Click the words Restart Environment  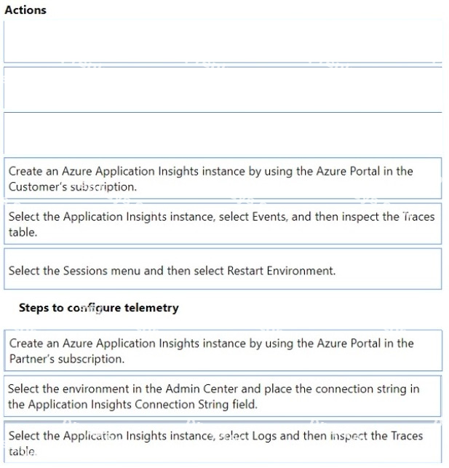(281, 271)
